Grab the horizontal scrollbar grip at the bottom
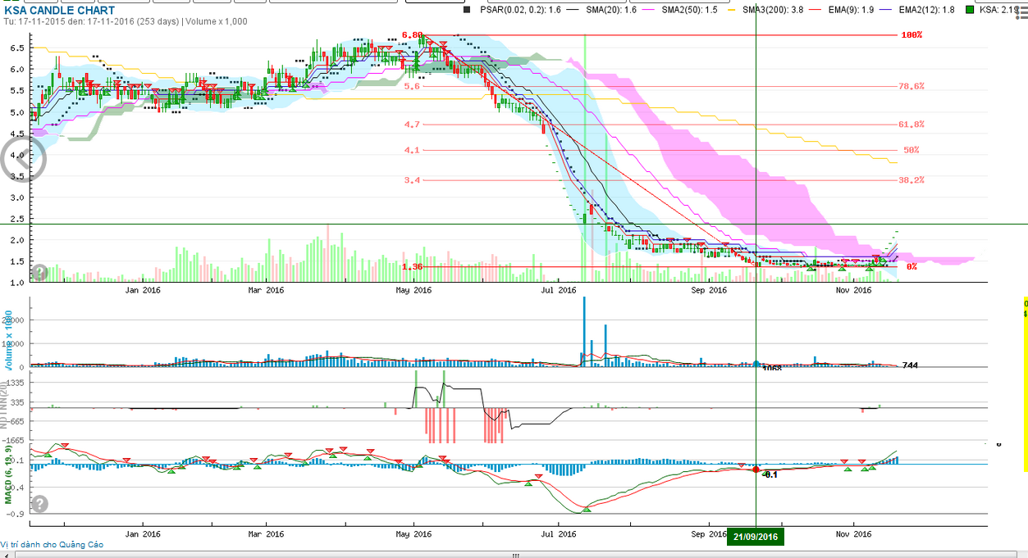 [x=515, y=555]
